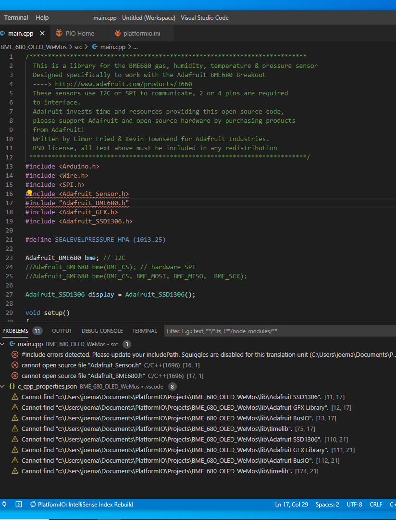Click the PlatformIO IntelliSense Index Rebuild sync icon
396x520 pixels.
pos(33,505)
